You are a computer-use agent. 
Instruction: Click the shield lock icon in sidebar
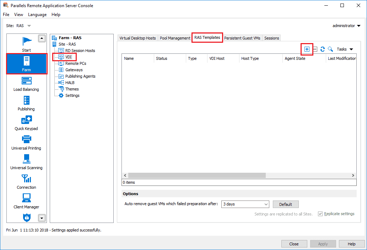27,217
